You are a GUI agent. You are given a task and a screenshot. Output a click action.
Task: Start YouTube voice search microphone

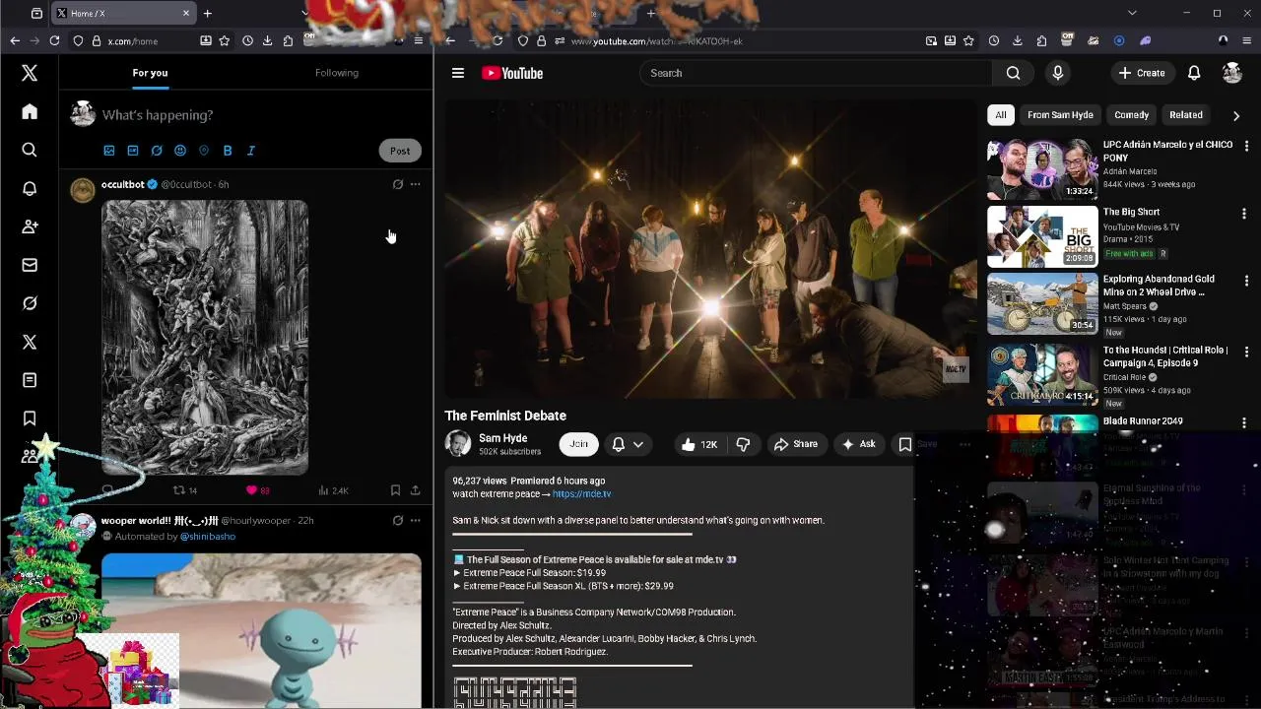click(x=1058, y=73)
